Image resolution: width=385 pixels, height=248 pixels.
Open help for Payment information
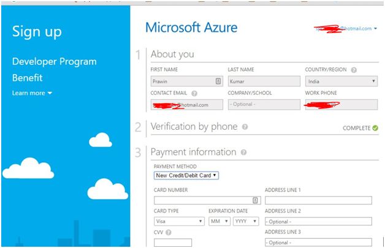[243, 152]
